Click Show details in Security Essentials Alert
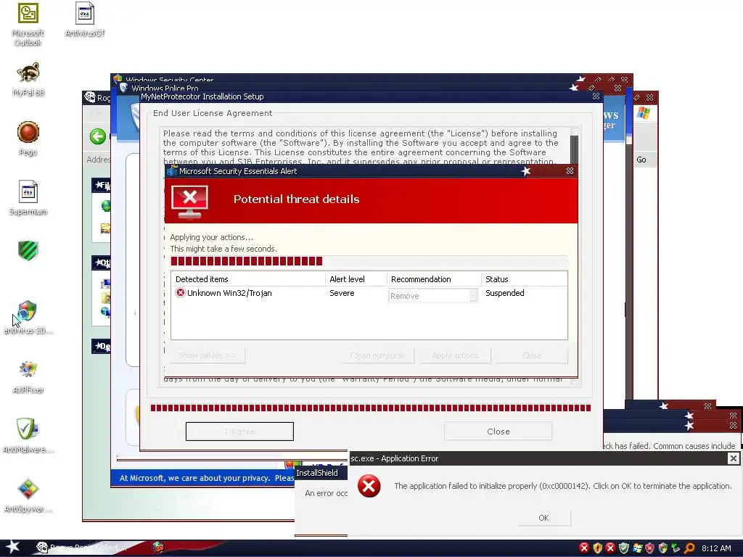743x557 pixels. tap(207, 355)
